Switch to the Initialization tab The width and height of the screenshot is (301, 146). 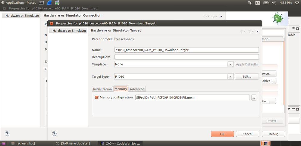click(x=102, y=89)
